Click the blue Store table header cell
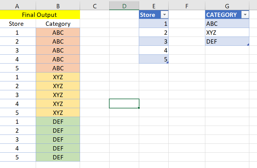This screenshot has height=168, width=257. 154,15
